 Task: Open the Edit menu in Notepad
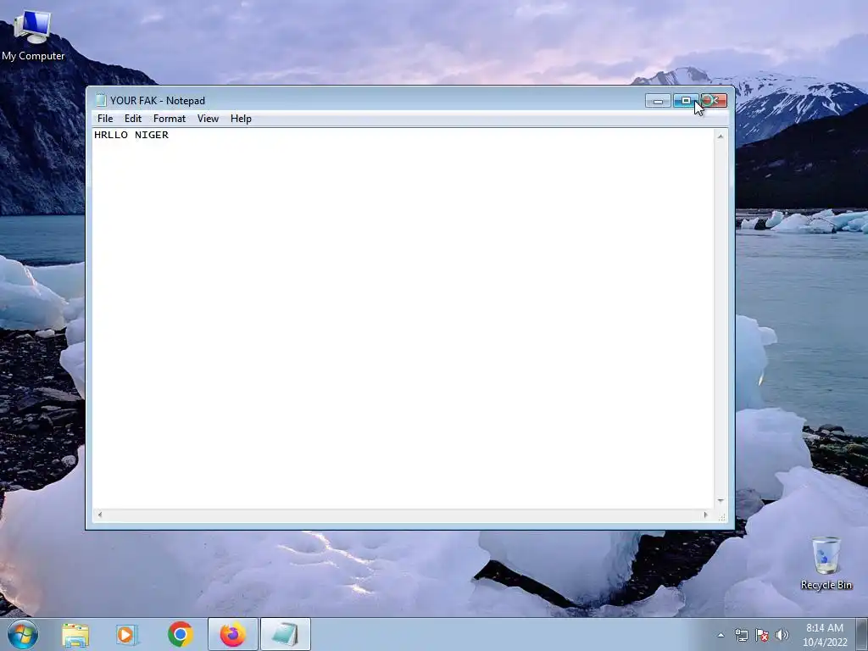133,119
